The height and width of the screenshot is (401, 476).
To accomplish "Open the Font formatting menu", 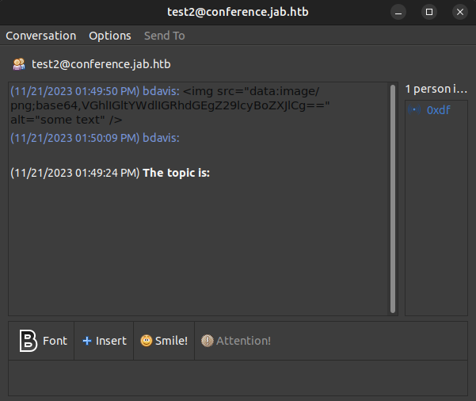I will click(43, 341).
